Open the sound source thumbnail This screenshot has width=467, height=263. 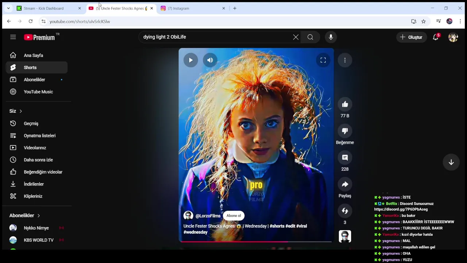point(345,236)
